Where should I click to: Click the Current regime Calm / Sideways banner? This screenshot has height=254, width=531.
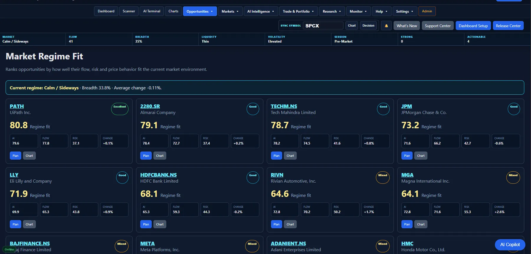click(x=265, y=88)
